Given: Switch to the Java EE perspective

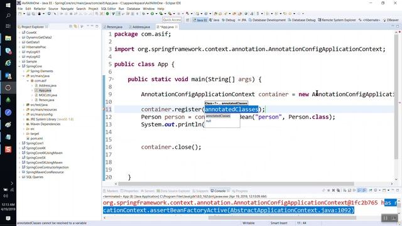Looking at the screenshot, I should (x=200, y=20).
